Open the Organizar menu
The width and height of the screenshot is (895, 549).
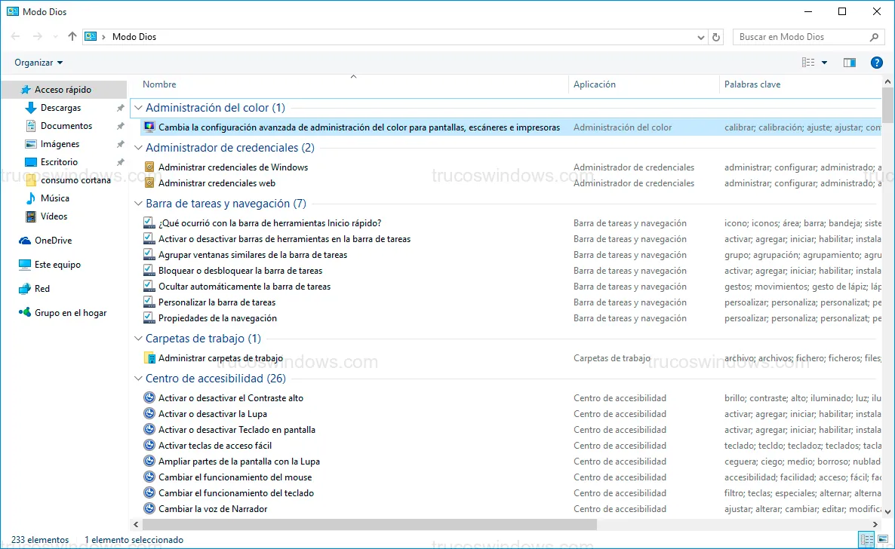click(x=38, y=63)
